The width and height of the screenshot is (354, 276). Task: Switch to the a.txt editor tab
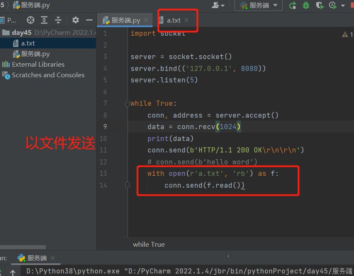coord(174,20)
